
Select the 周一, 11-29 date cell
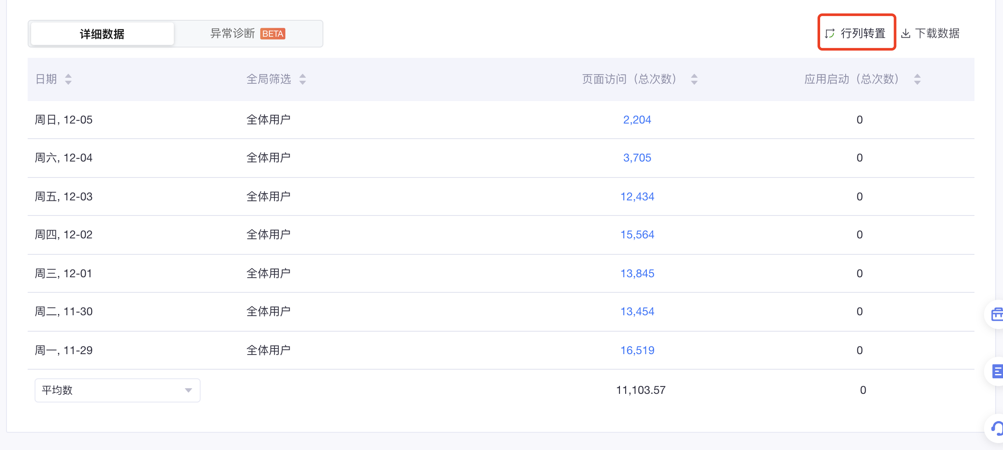(x=64, y=350)
